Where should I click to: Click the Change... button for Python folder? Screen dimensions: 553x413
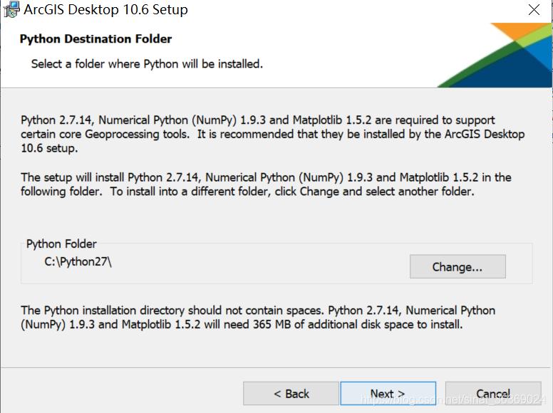pos(458,266)
